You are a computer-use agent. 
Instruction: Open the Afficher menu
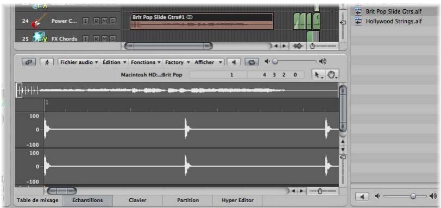coord(208,62)
